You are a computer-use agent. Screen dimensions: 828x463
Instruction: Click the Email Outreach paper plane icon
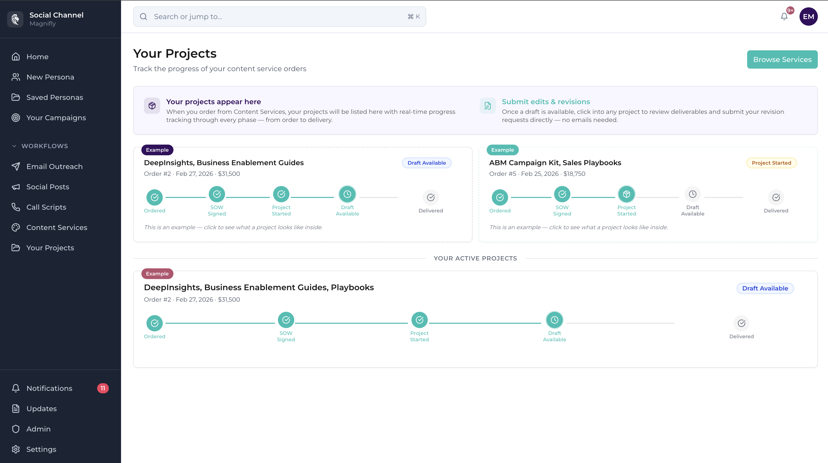pyautogui.click(x=16, y=166)
